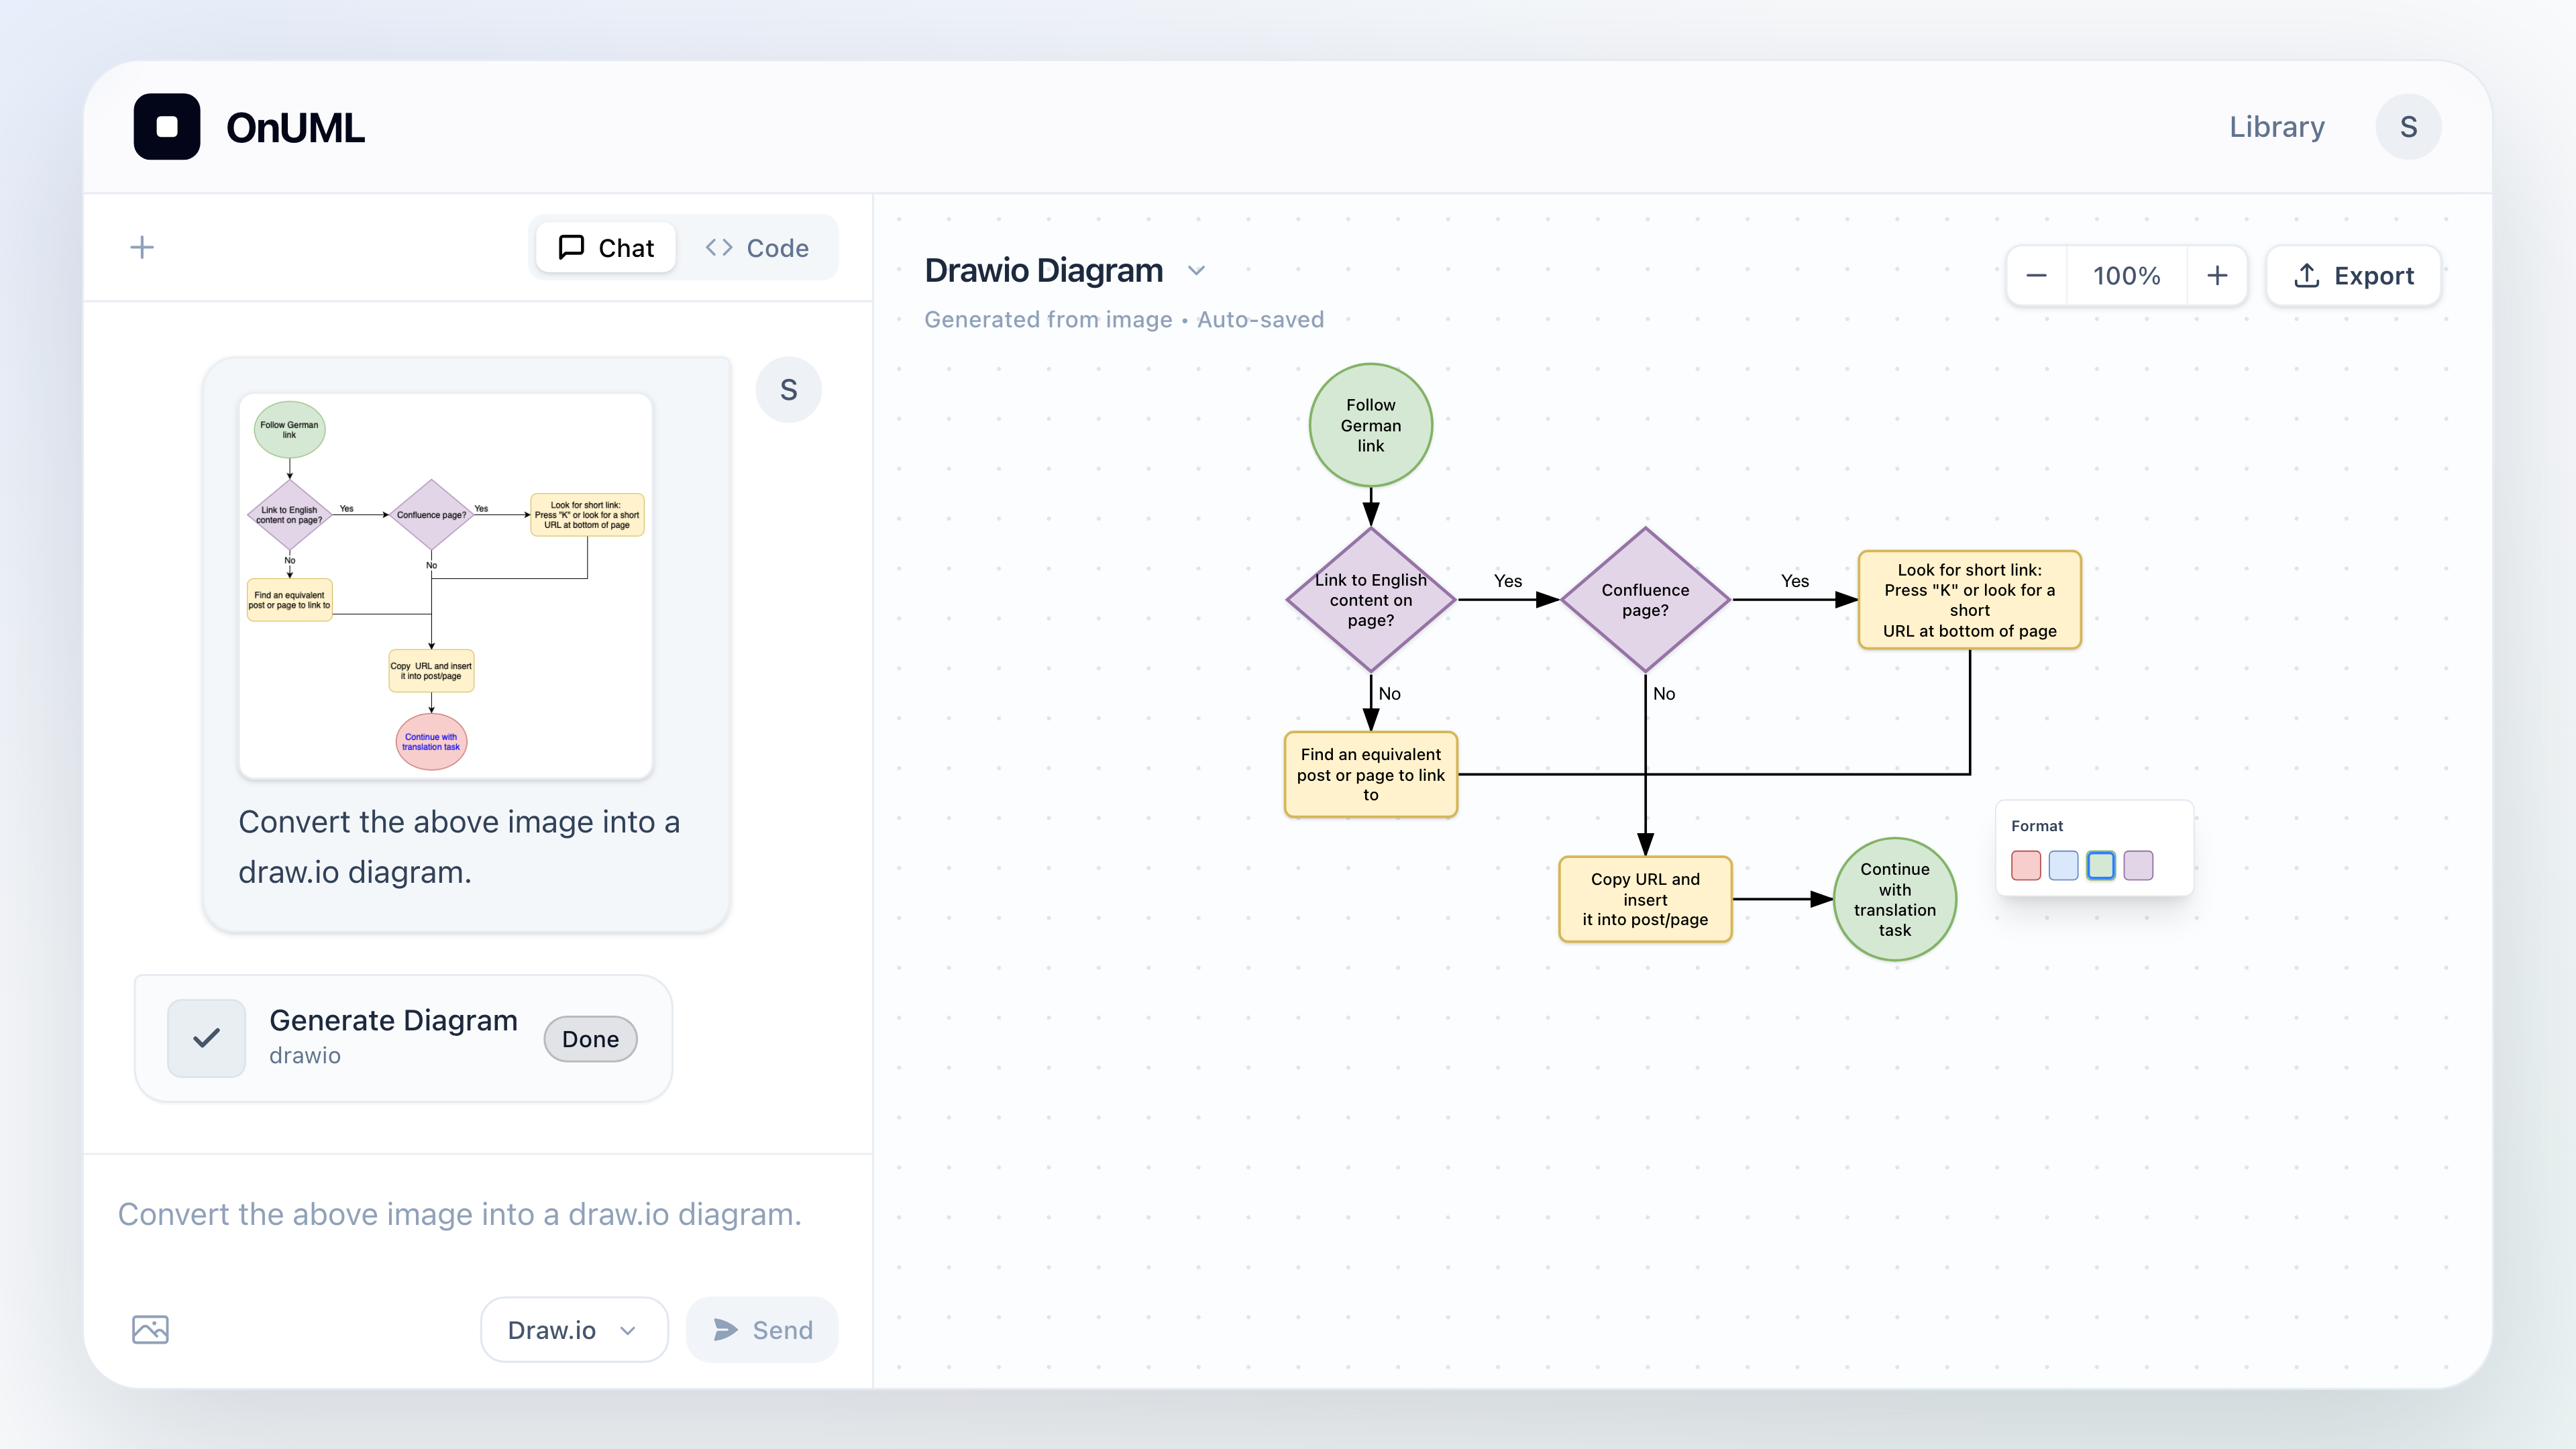Image resolution: width=2576 pixels, height=1449 pixels.
Task: Select the Follow German link node
Action: [x=1370, y=425]
